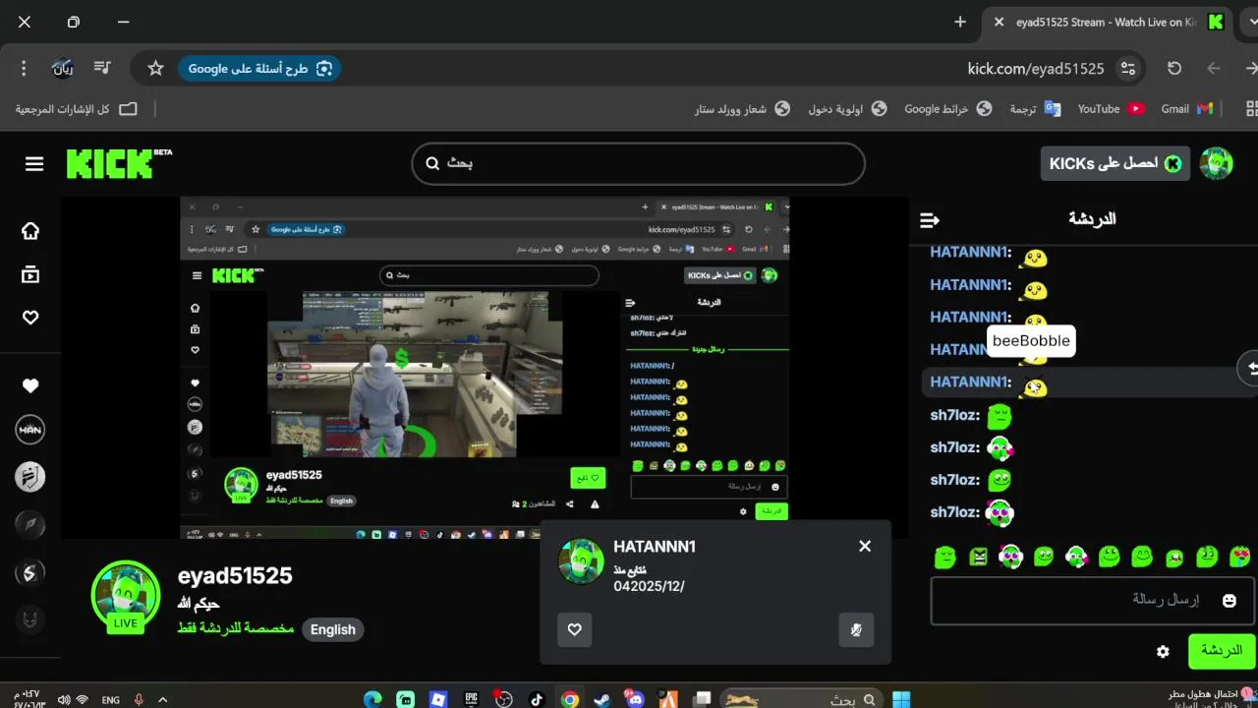Bookmark this page with star icon

click(155, 68)
